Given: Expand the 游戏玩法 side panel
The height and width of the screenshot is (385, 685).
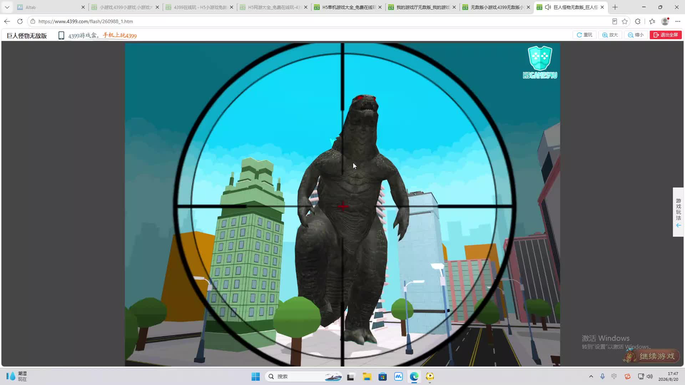Looking at the screenshot, I should pos(678,212).
